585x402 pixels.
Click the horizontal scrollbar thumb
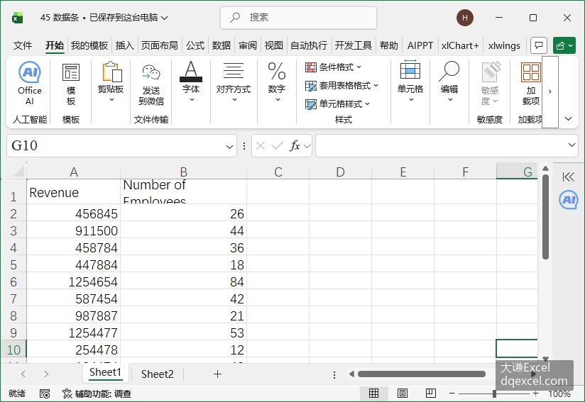(422, 374)
